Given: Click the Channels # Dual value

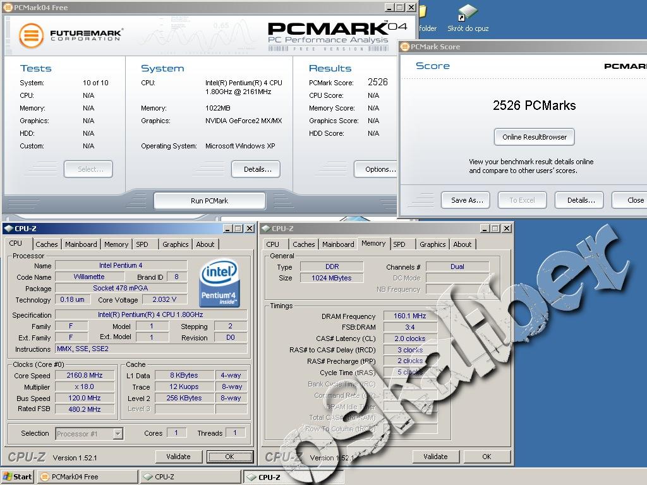Looking at the screenshot, I should 457,266.
